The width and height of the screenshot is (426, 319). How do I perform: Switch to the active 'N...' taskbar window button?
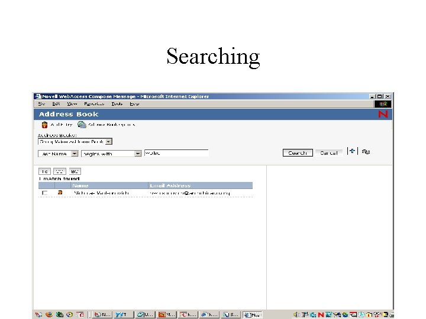(253, 315)
